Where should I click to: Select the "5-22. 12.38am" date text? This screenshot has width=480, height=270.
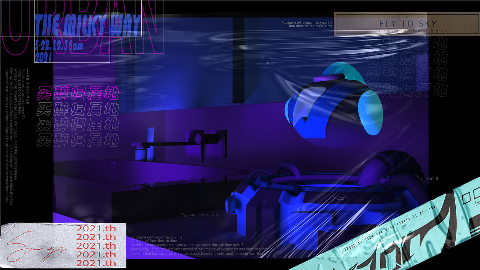(x=59, y=46)
